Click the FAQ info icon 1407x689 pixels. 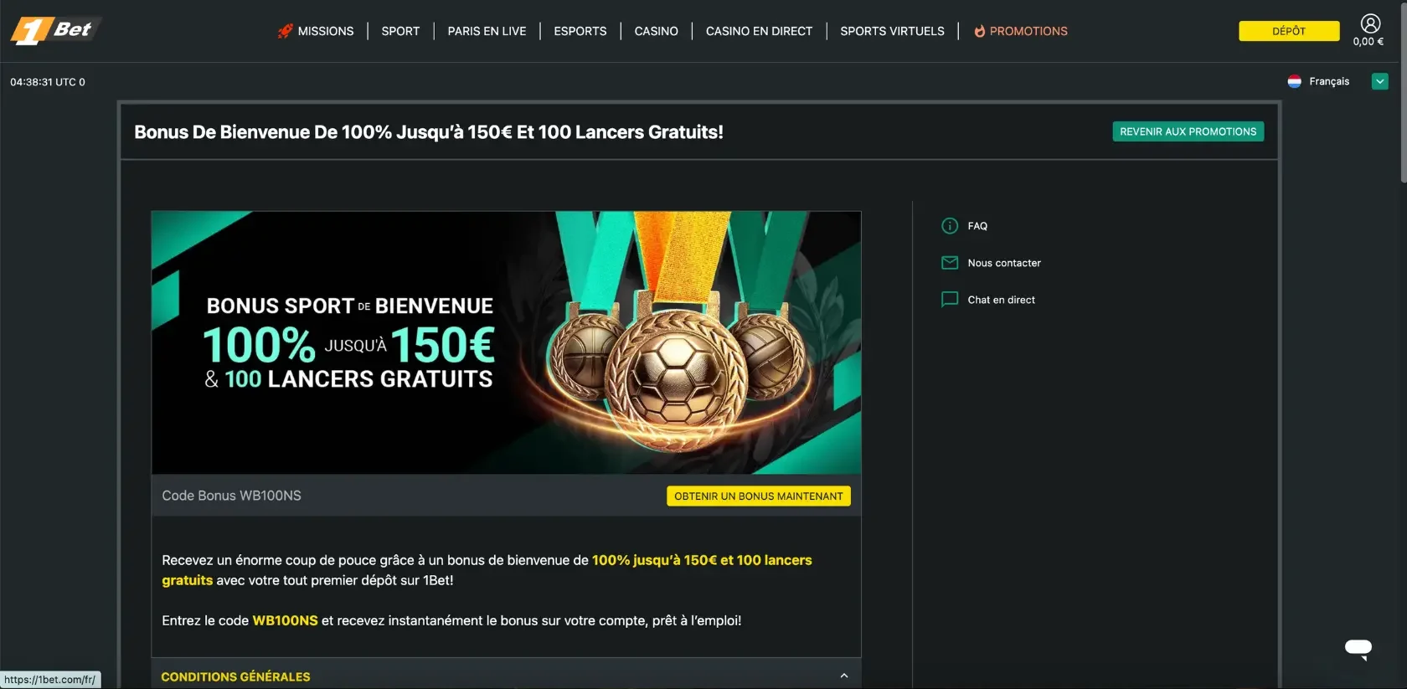click(x=950, y=226)
